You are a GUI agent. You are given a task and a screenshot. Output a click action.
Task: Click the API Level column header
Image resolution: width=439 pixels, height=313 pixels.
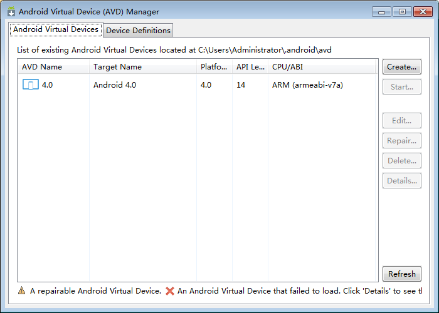pos(250,67)
